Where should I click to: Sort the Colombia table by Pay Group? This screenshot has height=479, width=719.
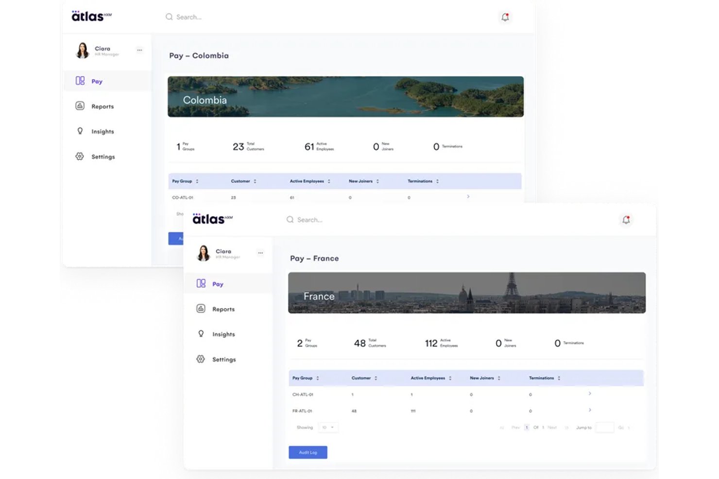pyautogui.click(x=197, y=181)
